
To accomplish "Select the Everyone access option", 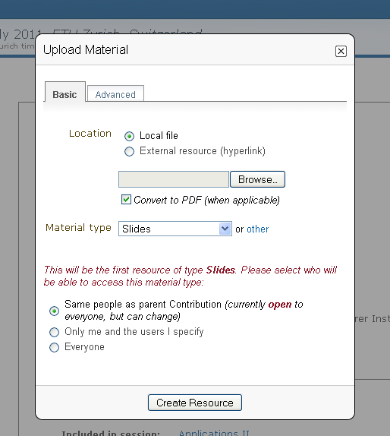I will (54, 347).
